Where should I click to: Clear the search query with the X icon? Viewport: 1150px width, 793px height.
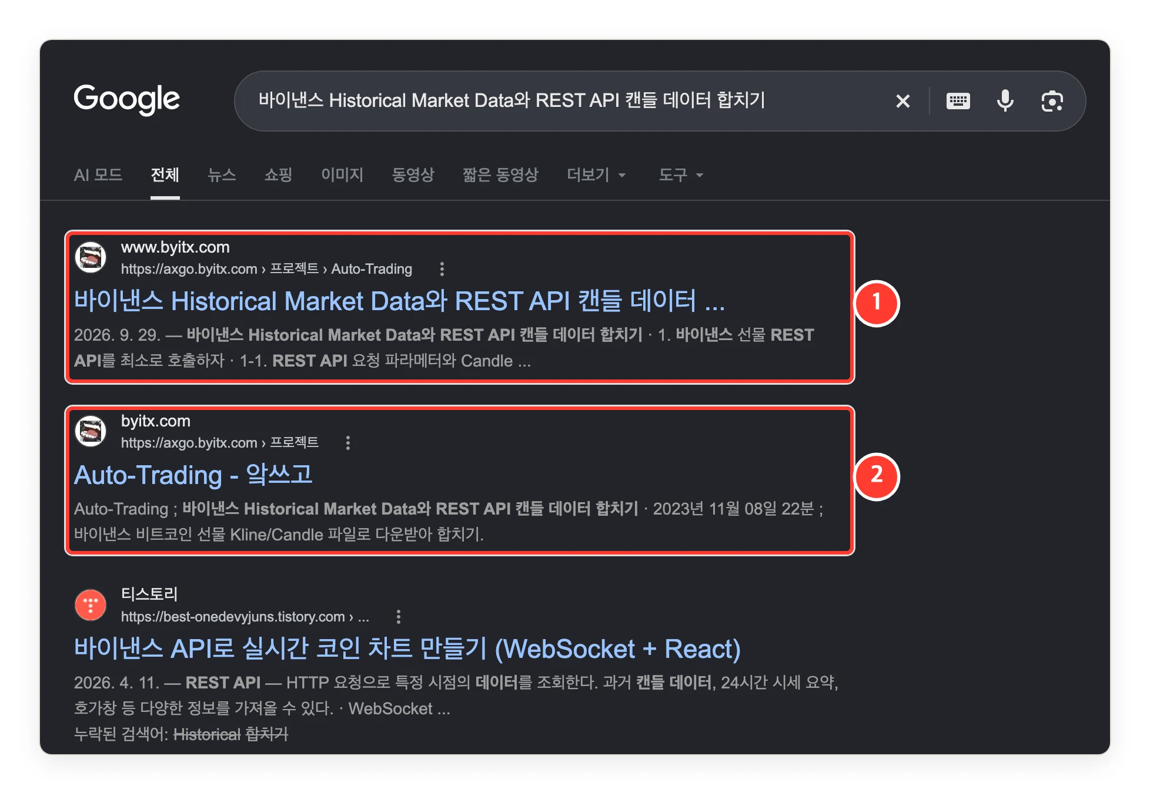902,101
